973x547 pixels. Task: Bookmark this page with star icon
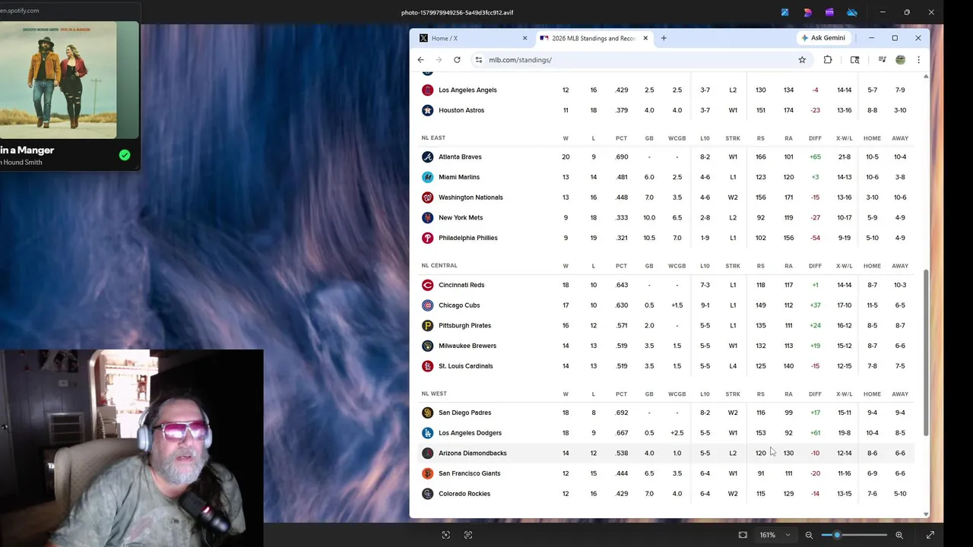click(x=802, y=59)
